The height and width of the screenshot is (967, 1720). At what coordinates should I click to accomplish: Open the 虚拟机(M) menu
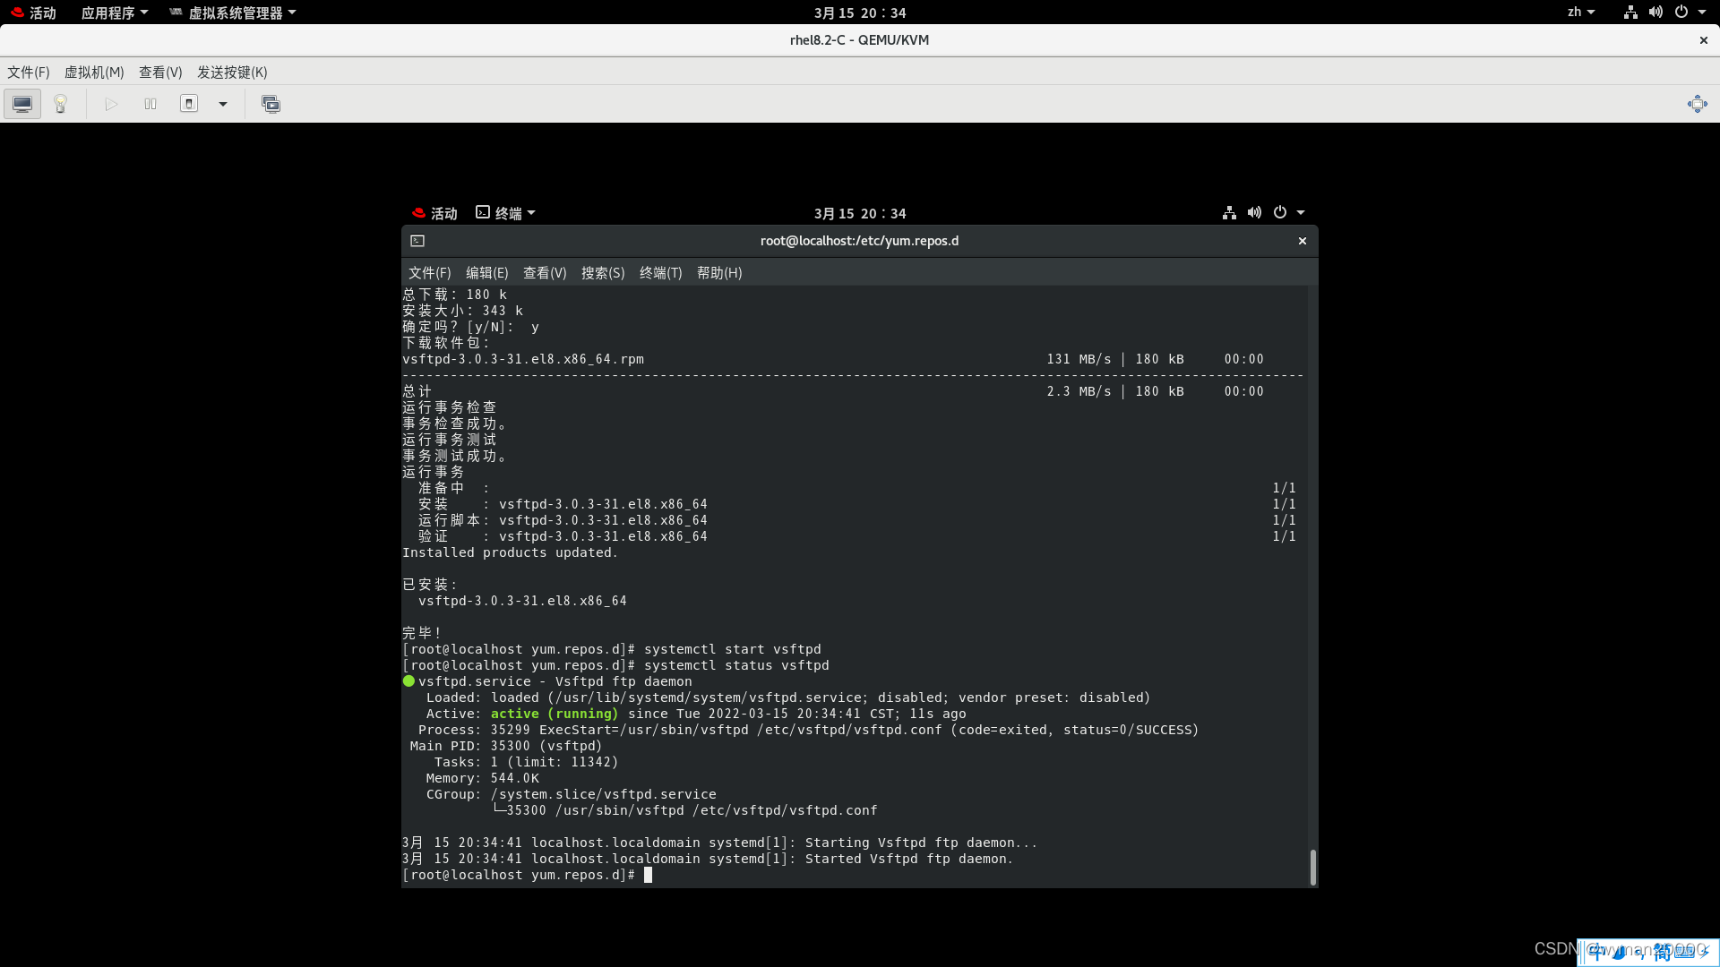(x=94, y=72)
